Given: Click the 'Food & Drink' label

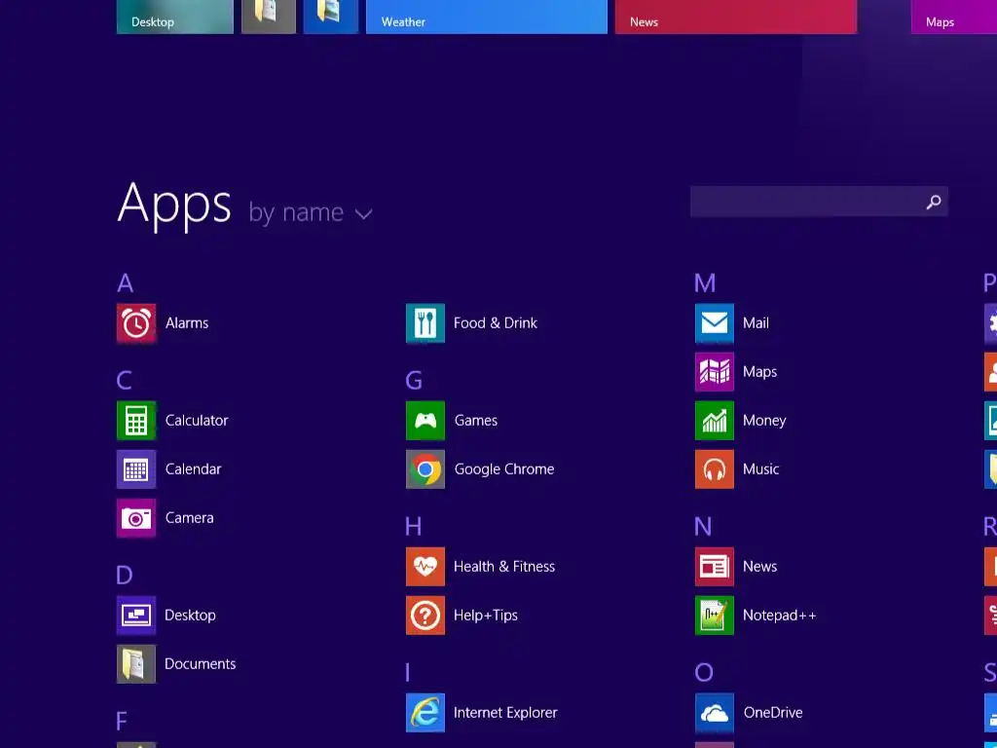Looking at the screenshot, I should tap(496, 323).
